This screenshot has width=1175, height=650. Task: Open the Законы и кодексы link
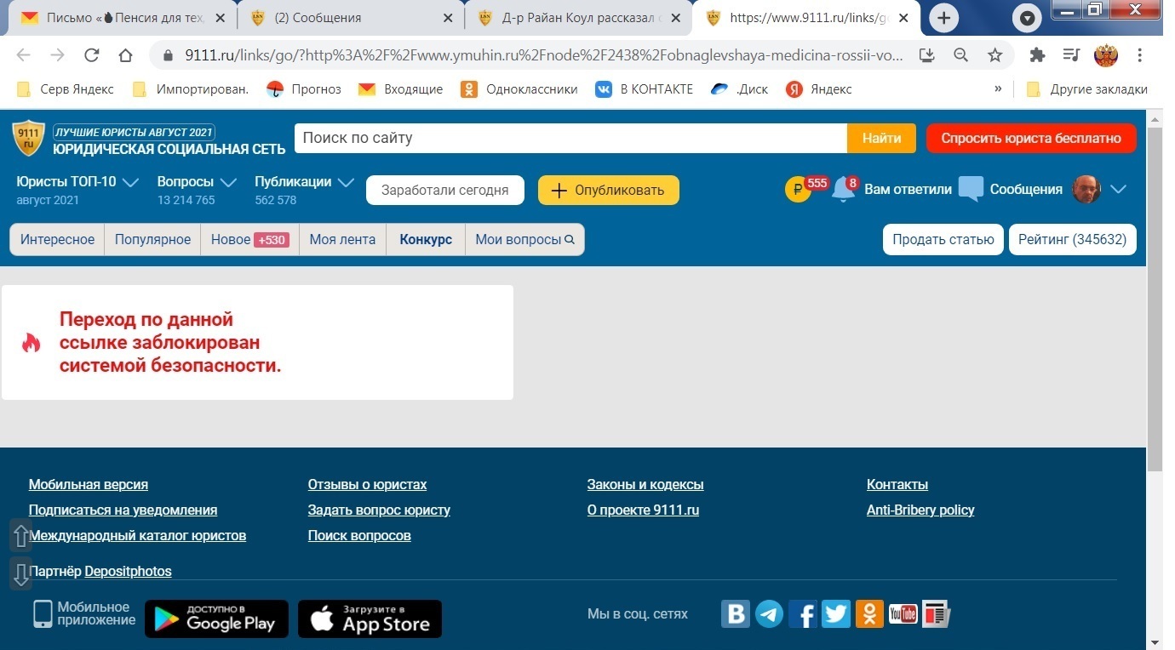click(645, 485)
